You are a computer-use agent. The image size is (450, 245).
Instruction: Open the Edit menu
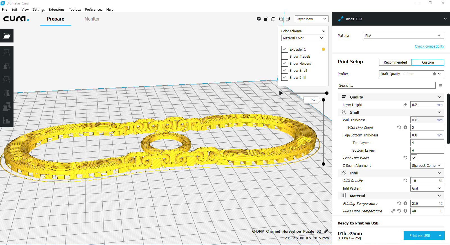(14, 9)
